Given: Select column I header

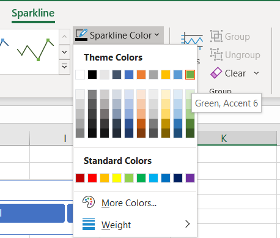Looking at the screenshot, I should [x=51, y=138].
